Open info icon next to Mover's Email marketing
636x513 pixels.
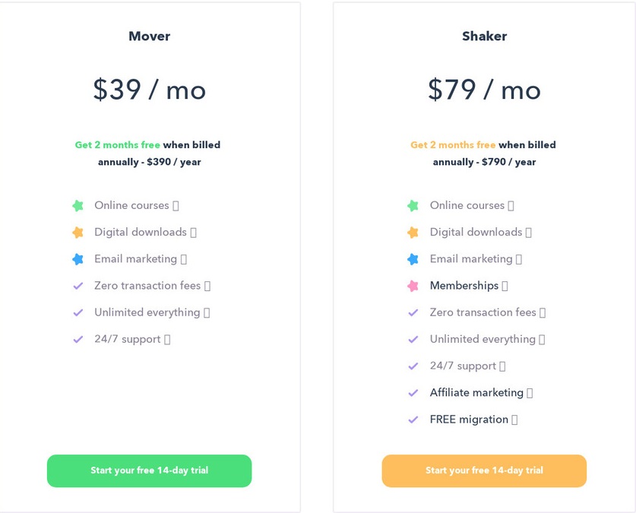click(184, 259)
